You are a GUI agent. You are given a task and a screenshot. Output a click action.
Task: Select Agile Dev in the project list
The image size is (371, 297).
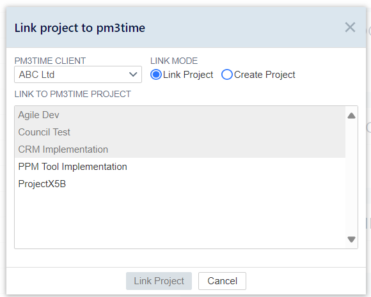click(180, 115)
